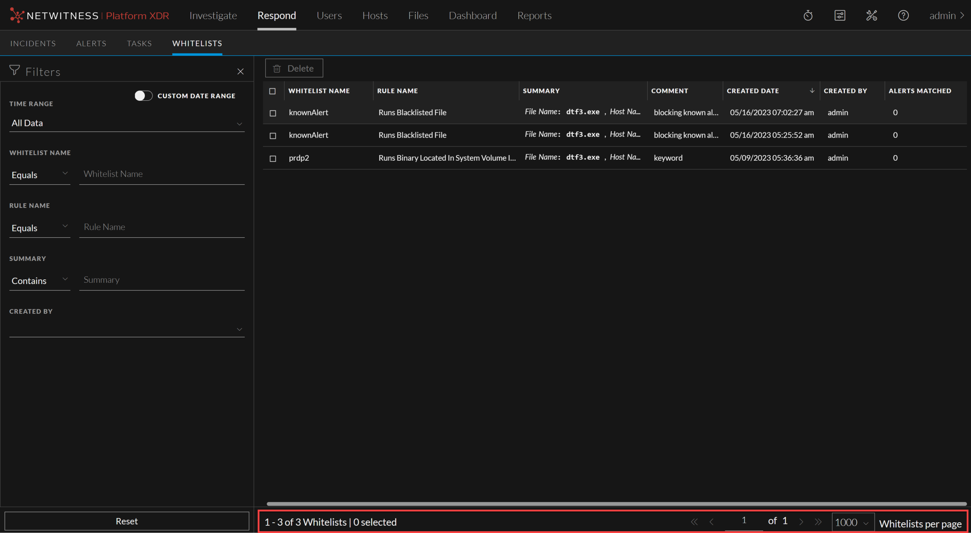Image resolution: width=971 pixels, height=533 pixels.
Task: Open the Investigate menu
Action: (x=213, y=15)
